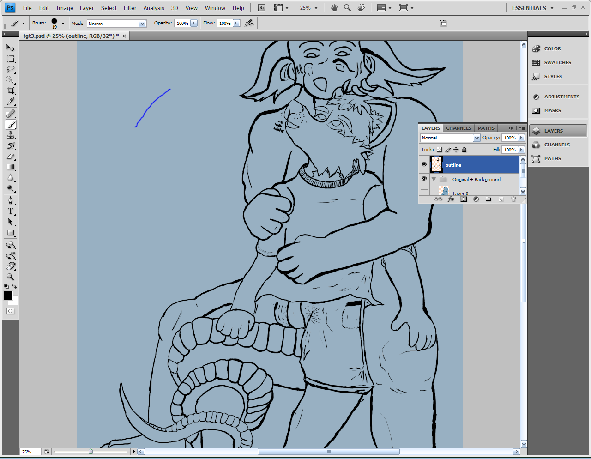Screen dimensions: 591x459
Task: Add a layer mask
Action: [464, 199]
